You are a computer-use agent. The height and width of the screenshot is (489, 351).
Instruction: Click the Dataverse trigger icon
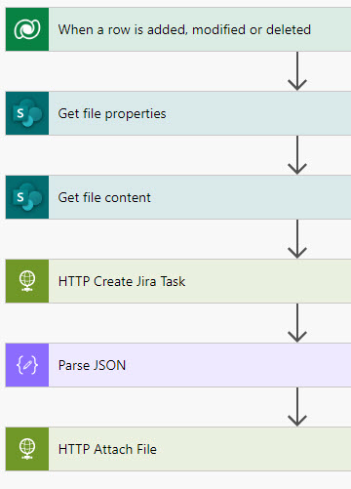pyautogui.click(x=27, y=29)
